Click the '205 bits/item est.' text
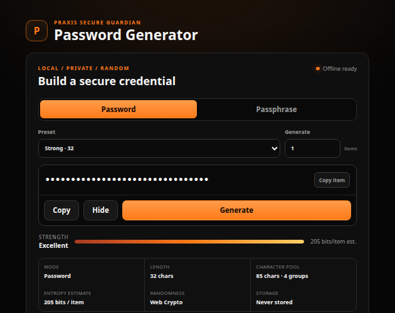The image size is (395, 313). click(x=333, y=242)
